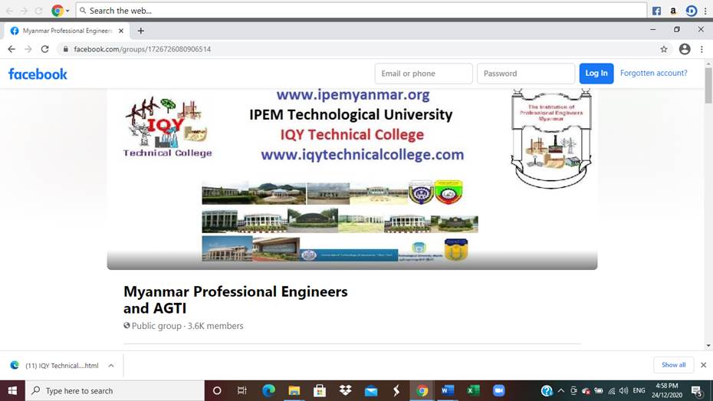The width and height of the screenshot is (713, 401).
Task: Switch to Word on the taskbar
Action: click(448, 390)
